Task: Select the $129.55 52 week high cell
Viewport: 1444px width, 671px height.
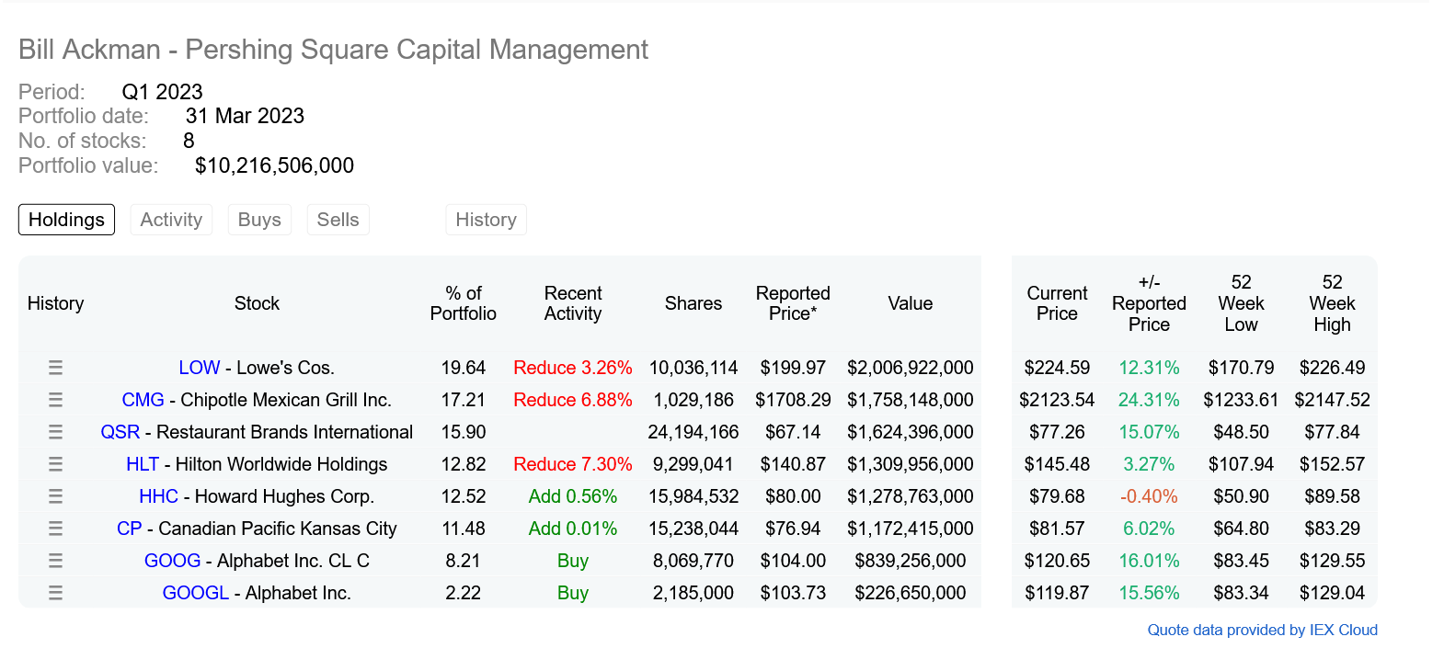Action: point(1332,561)
